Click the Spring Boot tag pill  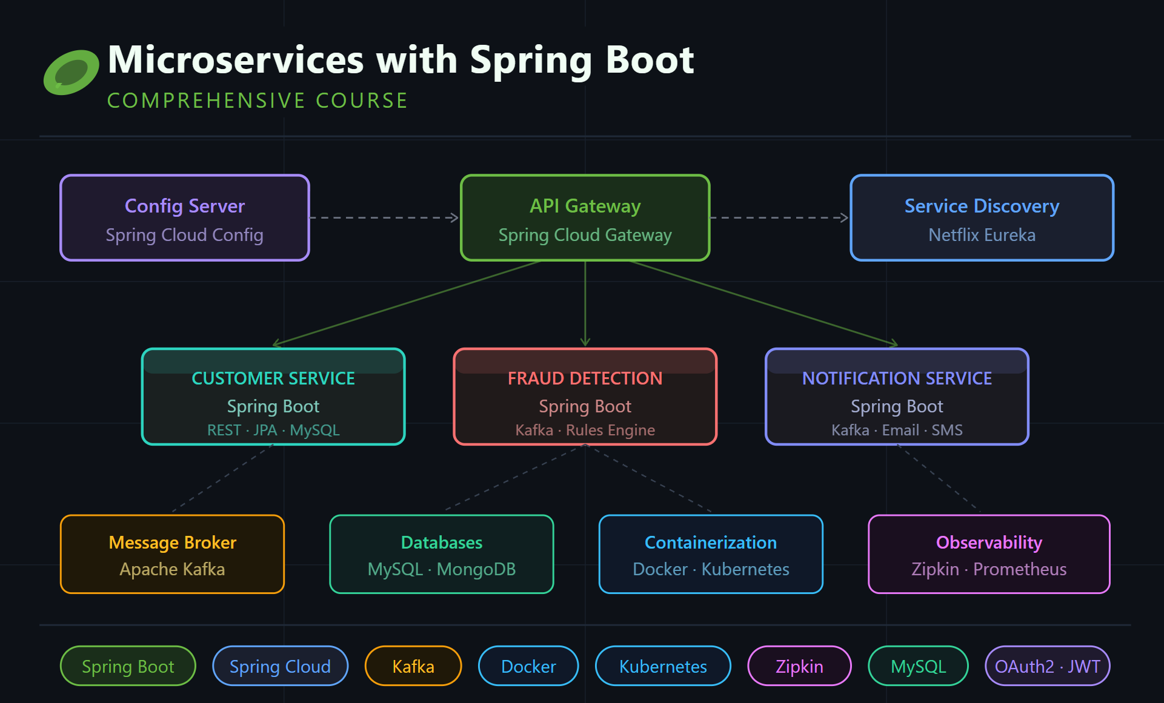coord(128,666)
